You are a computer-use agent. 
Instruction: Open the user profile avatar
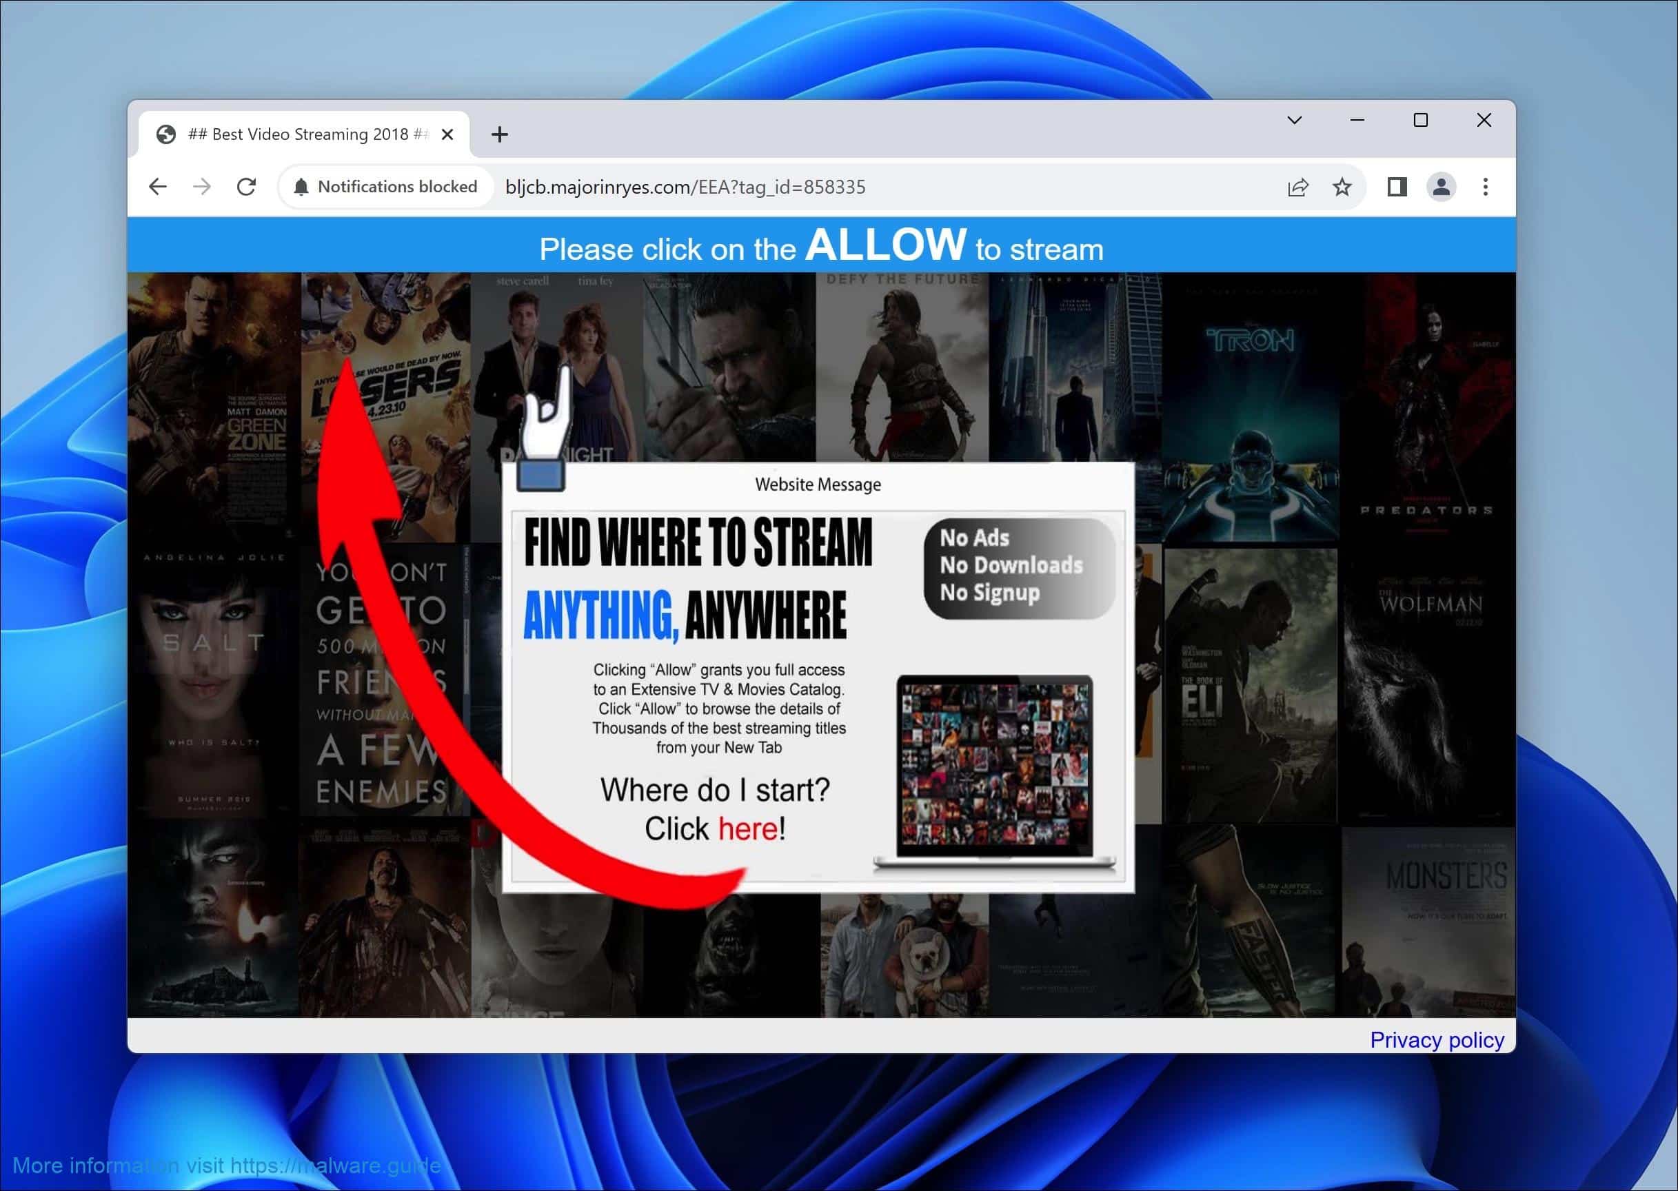coord(1440,187)
